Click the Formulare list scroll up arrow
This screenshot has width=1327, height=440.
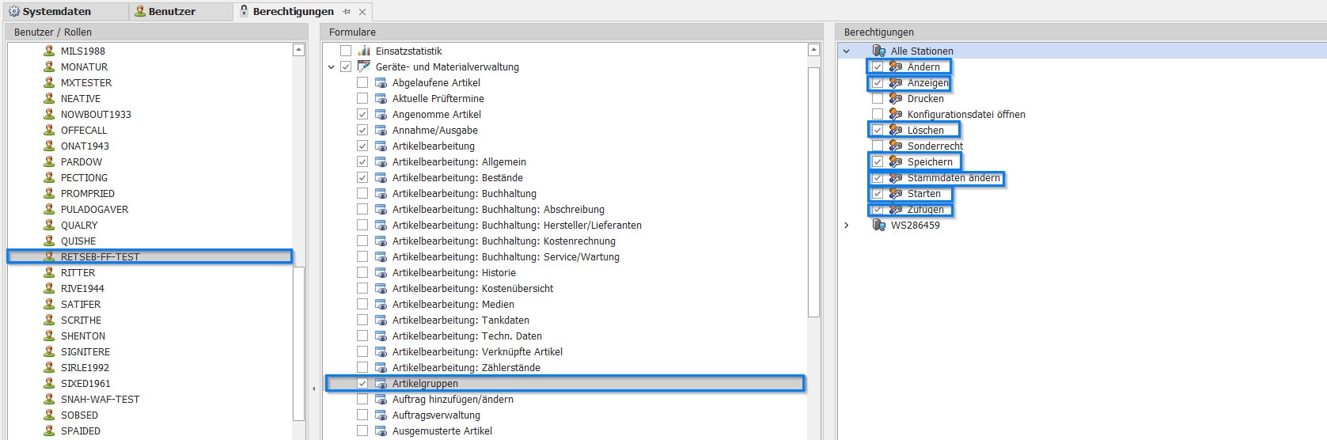(x=813, y=50)
